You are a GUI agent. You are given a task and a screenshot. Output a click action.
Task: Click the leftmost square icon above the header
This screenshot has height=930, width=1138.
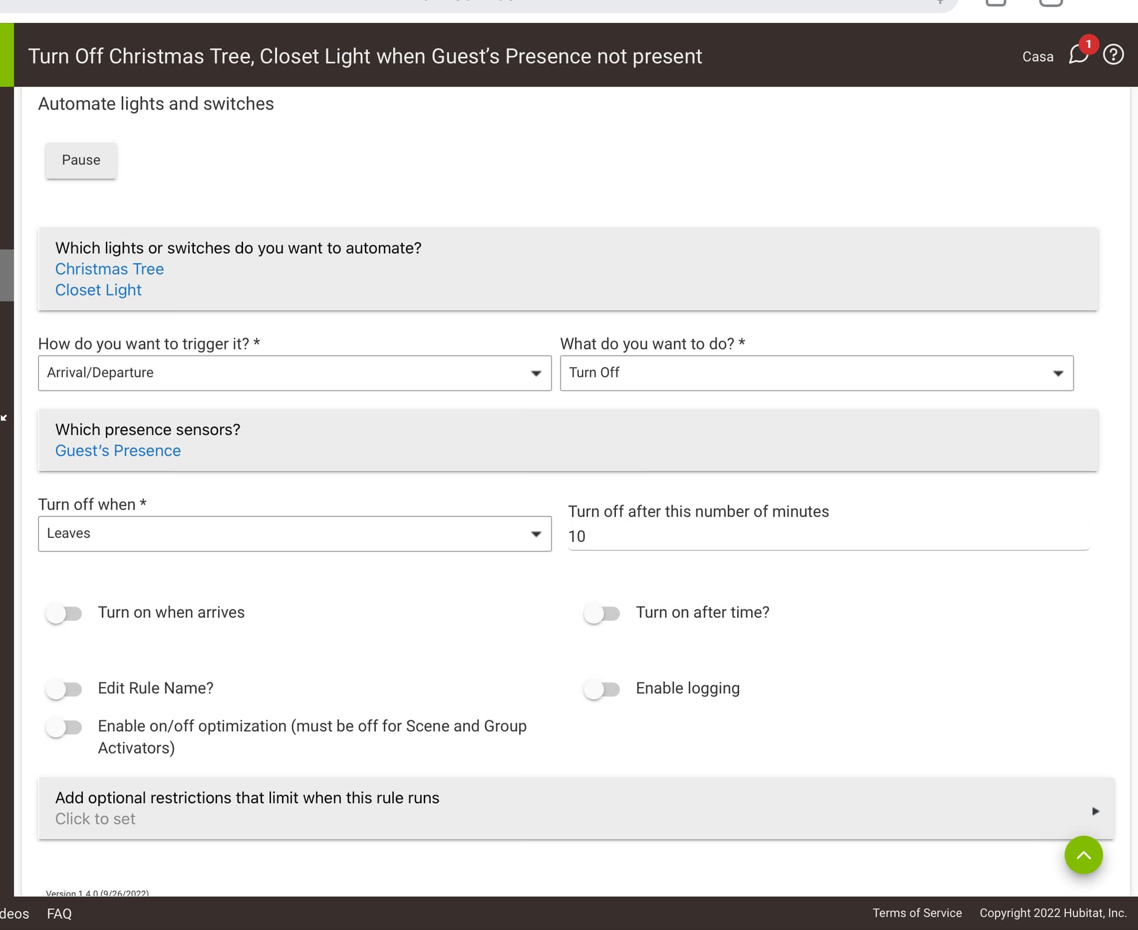(996, 3)
